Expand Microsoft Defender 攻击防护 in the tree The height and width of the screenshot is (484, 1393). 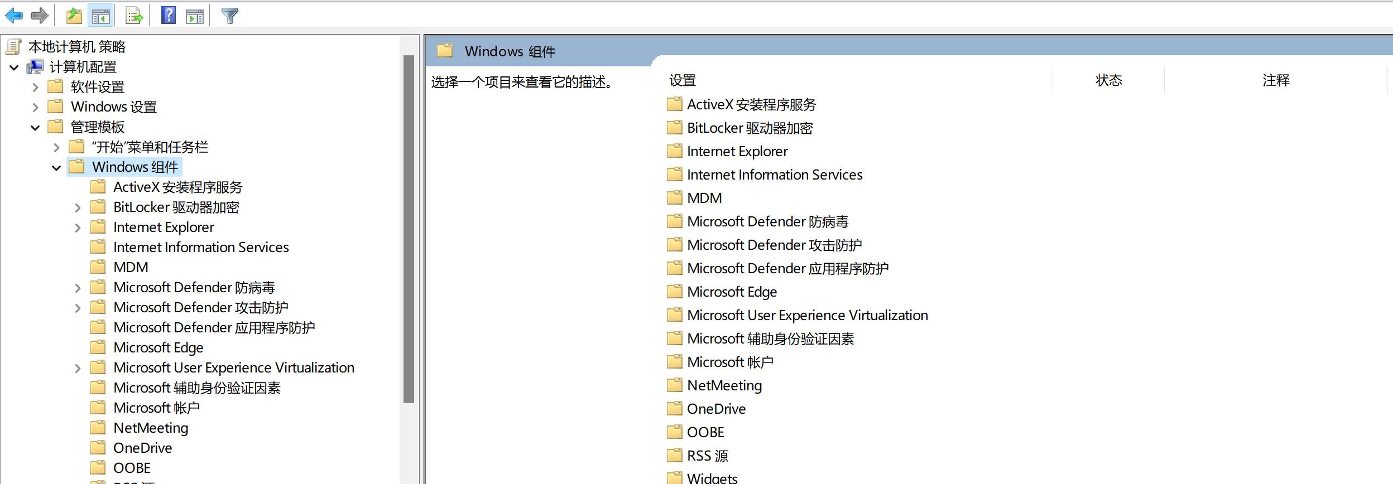(x=78, y=308)
